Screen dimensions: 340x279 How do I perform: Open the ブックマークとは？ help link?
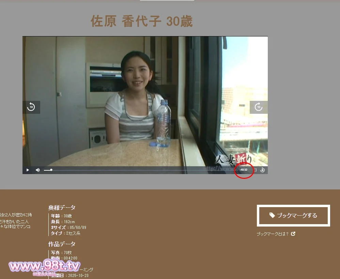(273, 234)
